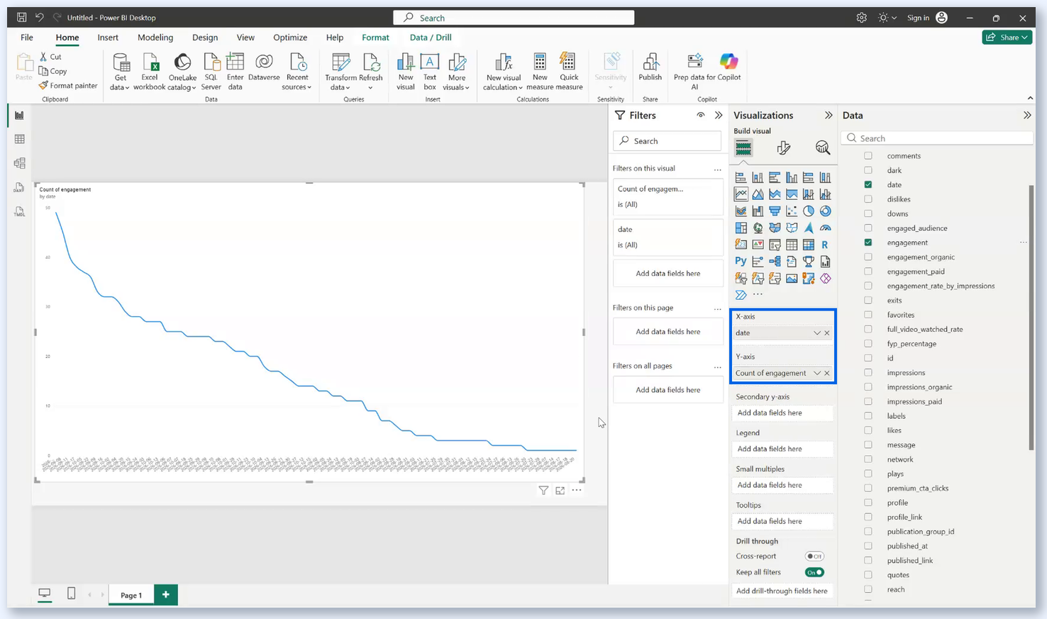The width and height of the screenshot is (1047, 619).
Task: Open DAX query view in left sidebar
Action: pos(20,187)
